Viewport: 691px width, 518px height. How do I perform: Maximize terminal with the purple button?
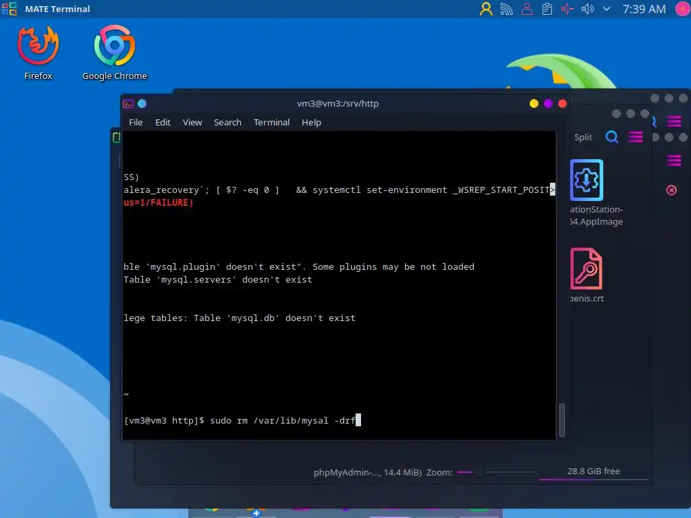tap(548, 103)
